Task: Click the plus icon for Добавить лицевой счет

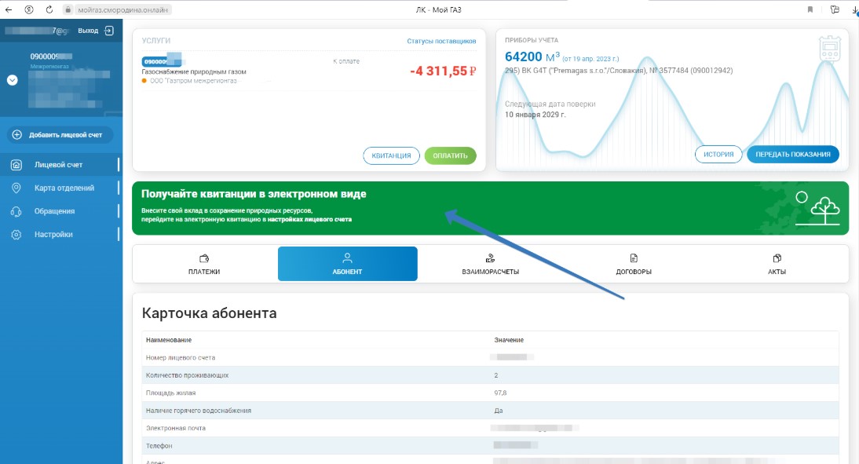Action: coord(17,135)
